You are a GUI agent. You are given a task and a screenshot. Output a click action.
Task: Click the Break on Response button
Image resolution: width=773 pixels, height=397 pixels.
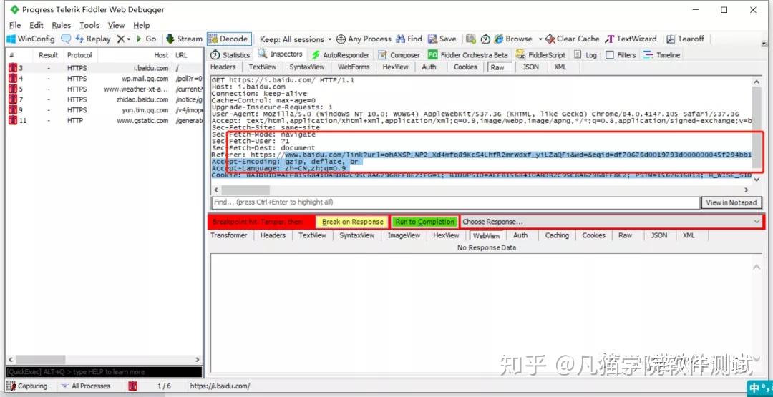tap(352, 222)
